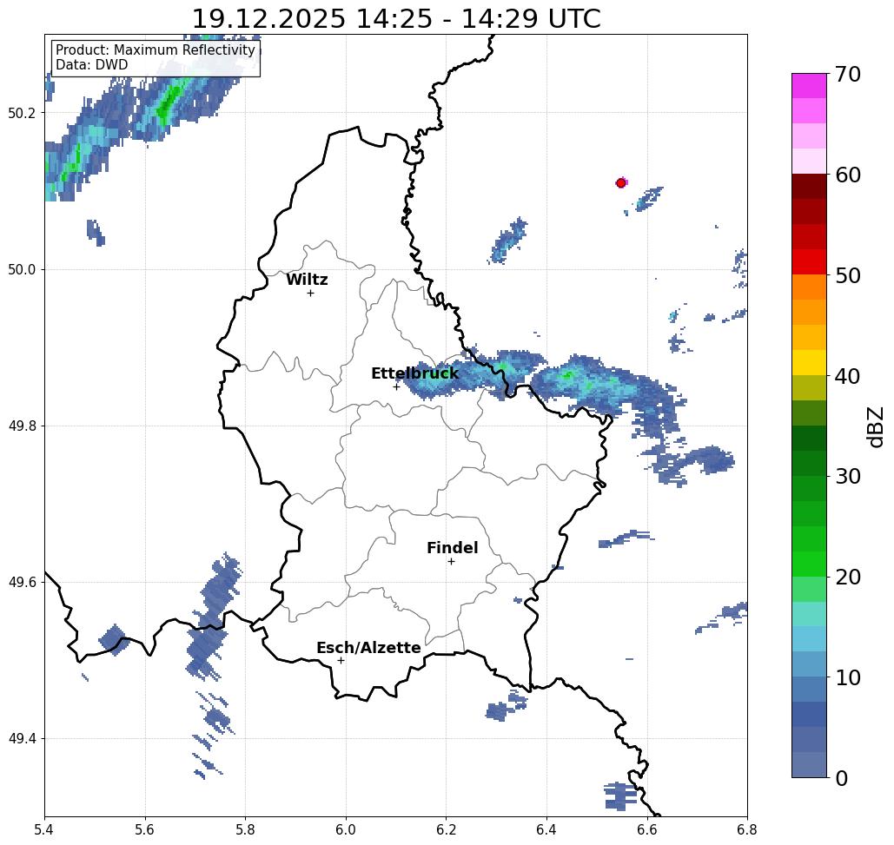Click the green echo core east of Ettelbruck
Viewport: 894px width, 845px height.
pyautogui.click(x=567, y=375)
